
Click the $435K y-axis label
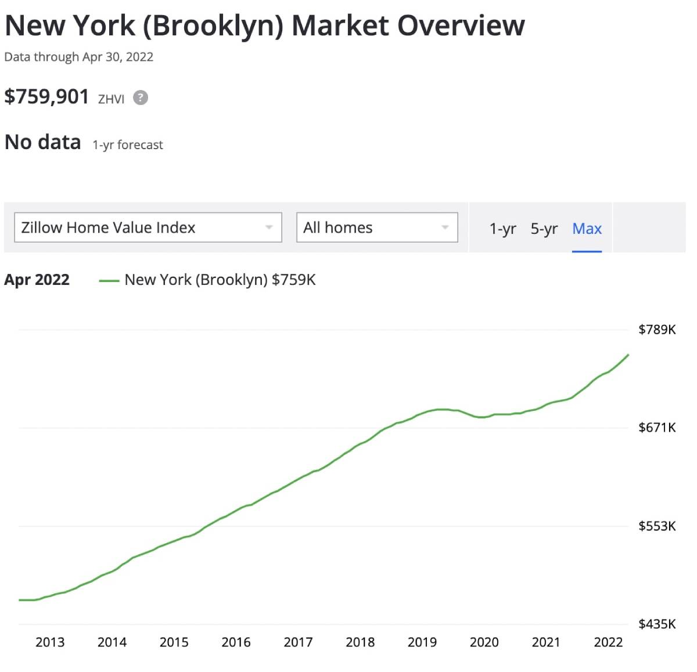(x=657, y=624)
